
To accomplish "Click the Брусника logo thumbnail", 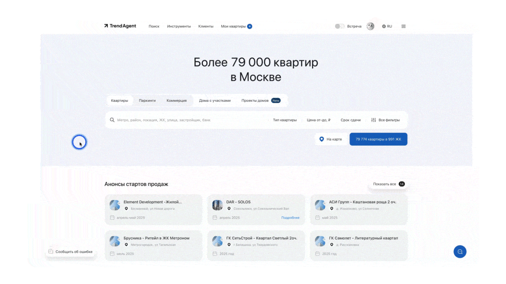I will [x=115, y=241].
